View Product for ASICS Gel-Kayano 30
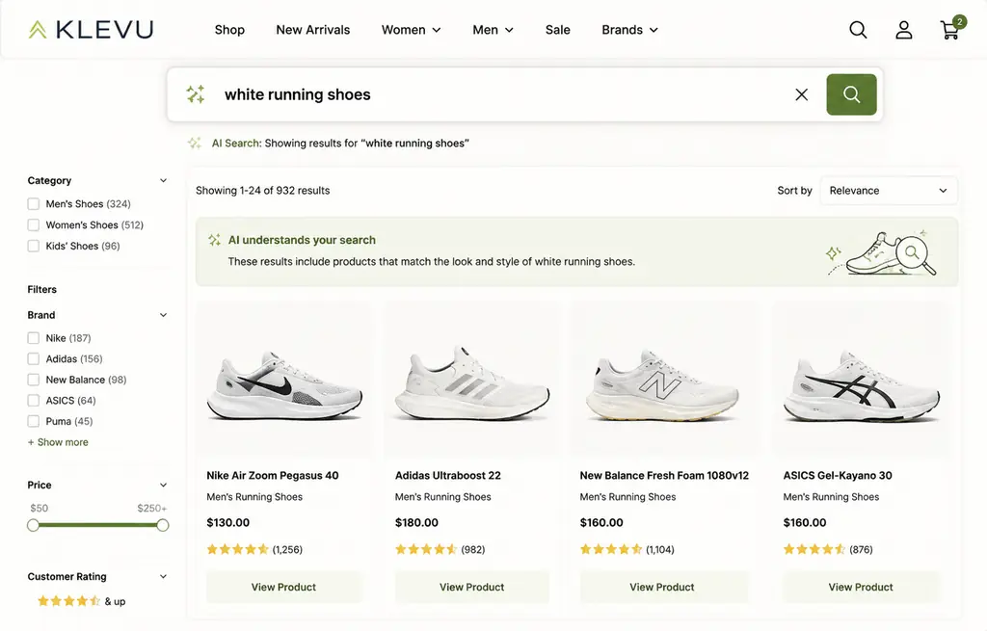 click(x=861, y=587)
